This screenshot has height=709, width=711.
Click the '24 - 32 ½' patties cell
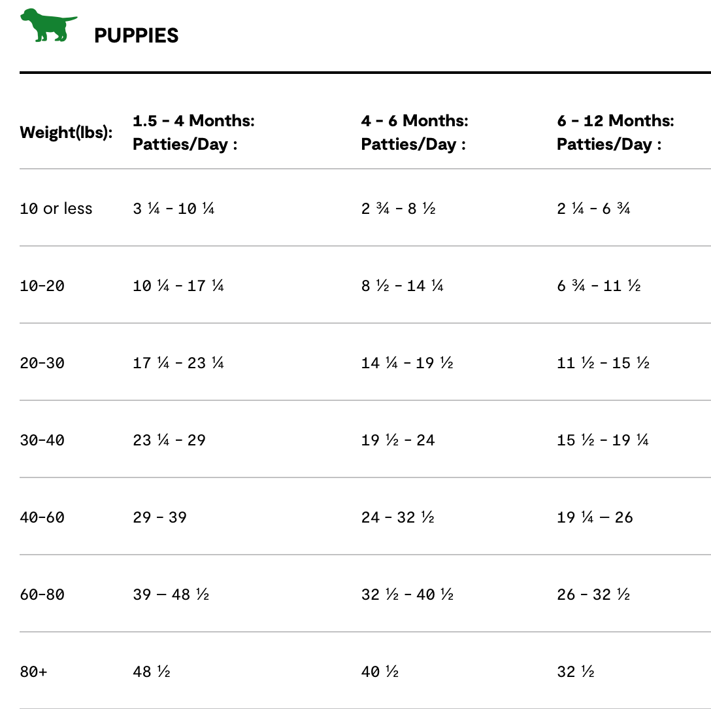(398, 517)
